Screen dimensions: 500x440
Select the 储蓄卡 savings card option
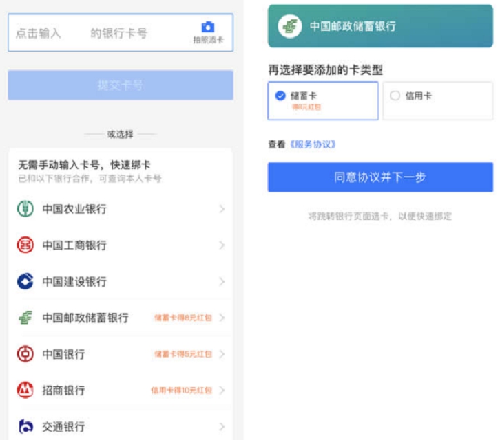click(322, 100)
